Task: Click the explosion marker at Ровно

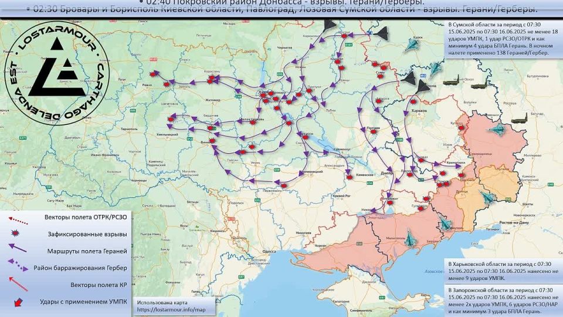Action: tap(154, 75)
